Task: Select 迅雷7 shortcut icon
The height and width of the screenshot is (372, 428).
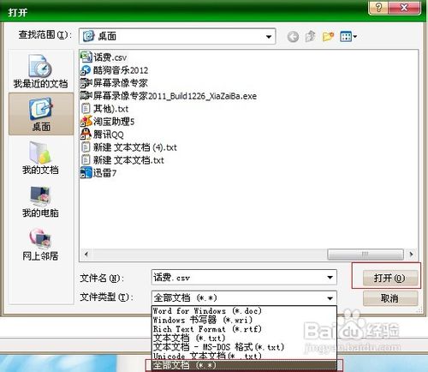Action: pyautogui.click(x=86, y=172)
